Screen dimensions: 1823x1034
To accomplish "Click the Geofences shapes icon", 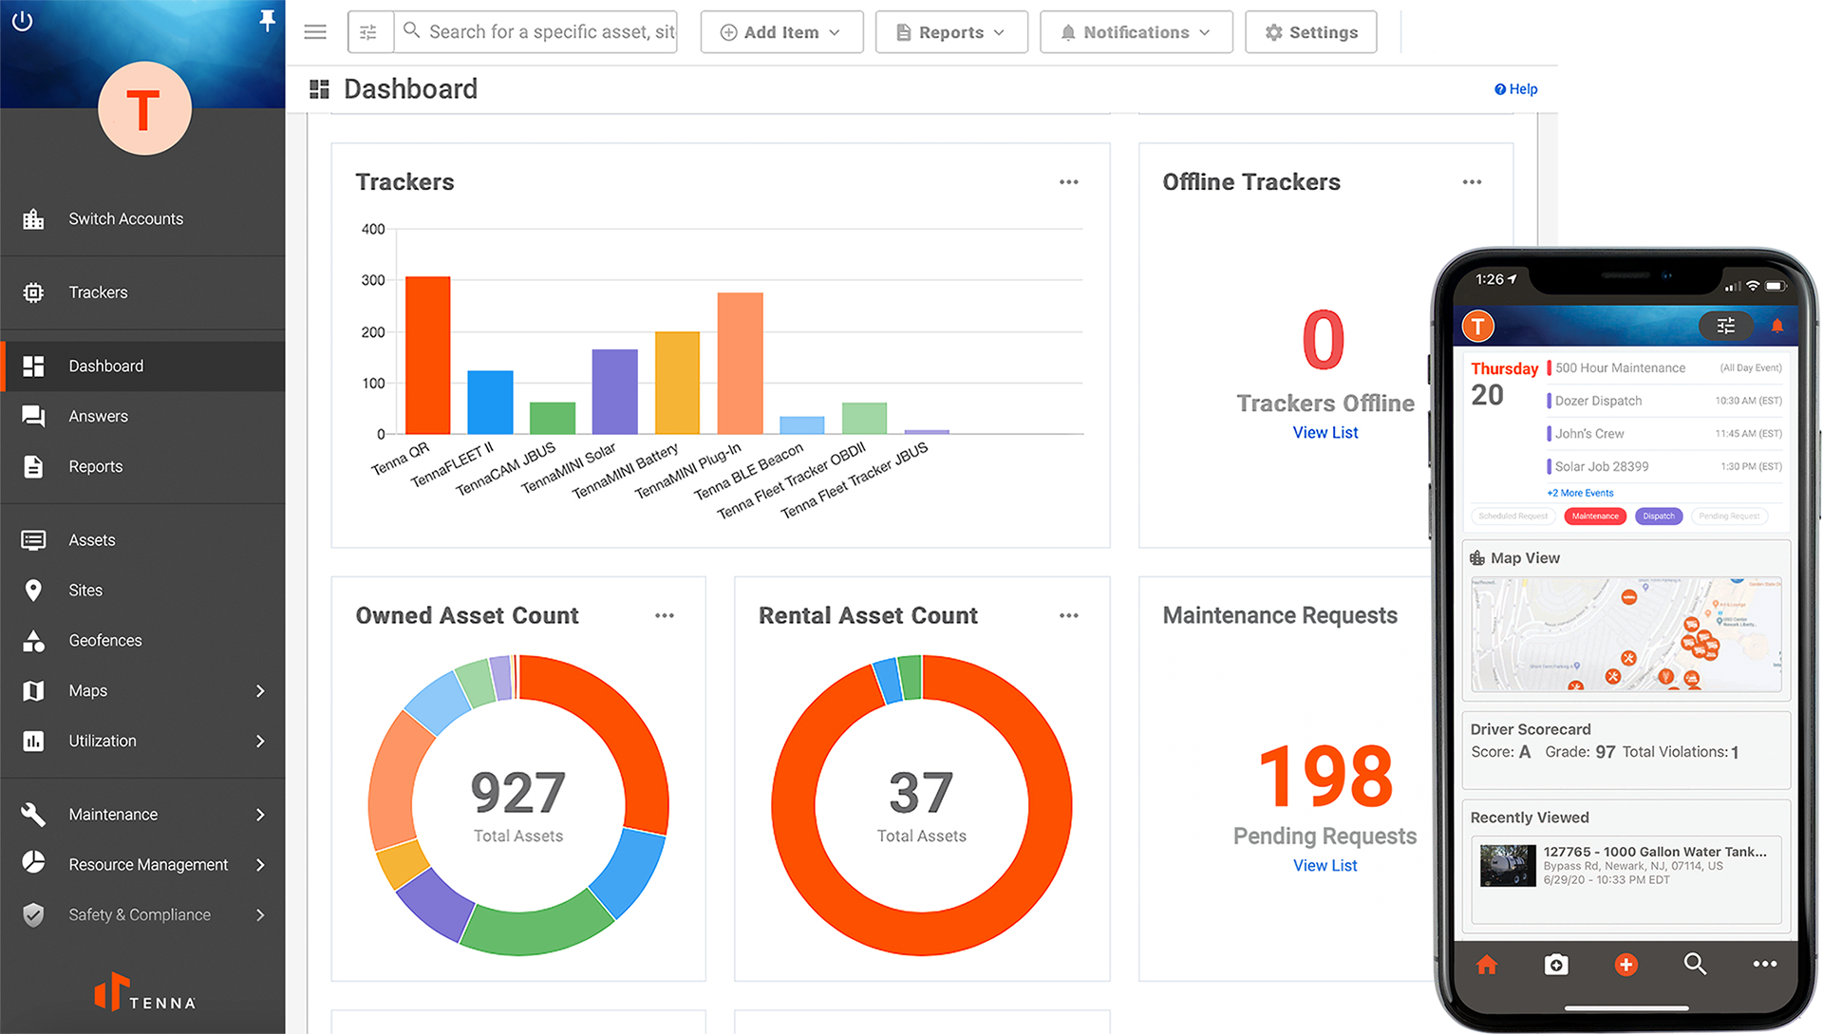I will point(33,641).
